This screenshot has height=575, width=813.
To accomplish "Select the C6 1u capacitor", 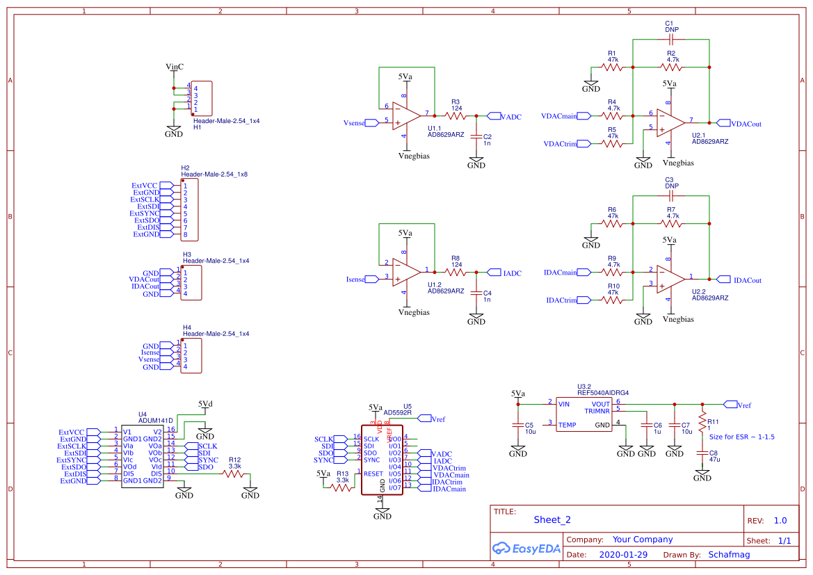I will (x=647, y=425).
